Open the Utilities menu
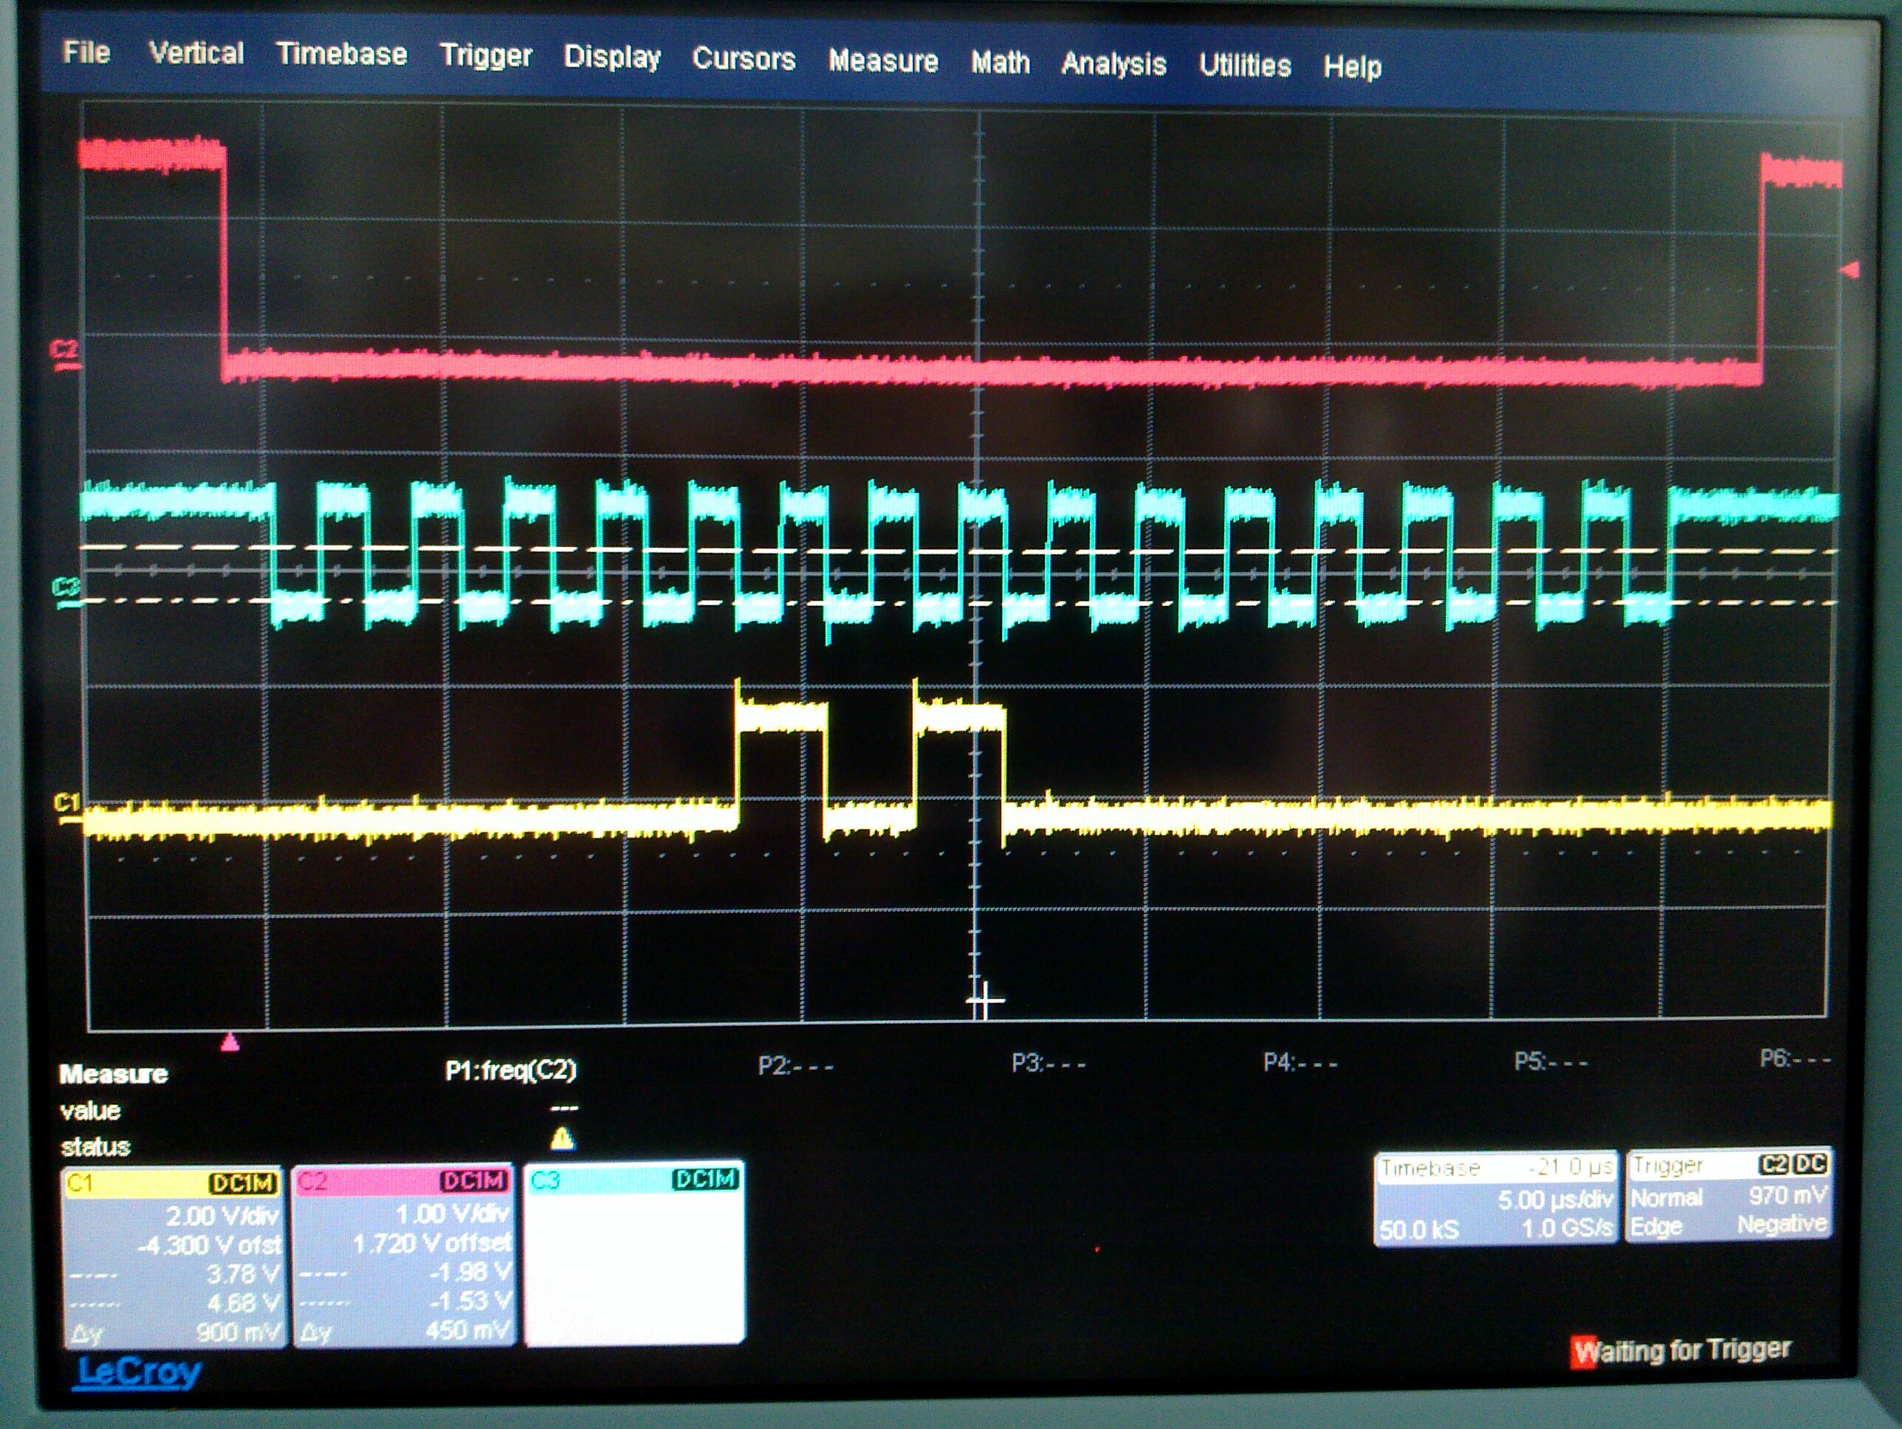Image resolution: width=1902 pixels, height=1429 pixels. coord(1245,66)
